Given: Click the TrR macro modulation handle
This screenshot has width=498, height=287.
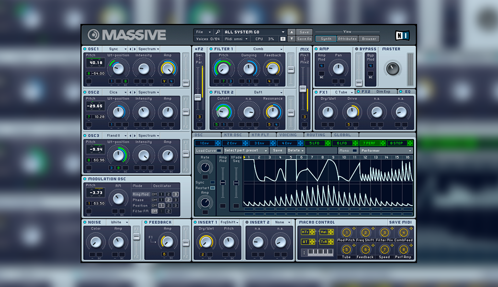Looking at the screenshot, I should coord(330,242).
